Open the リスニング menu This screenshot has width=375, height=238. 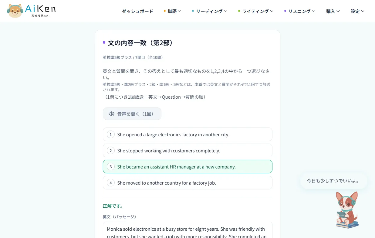[x=300, y=11]
